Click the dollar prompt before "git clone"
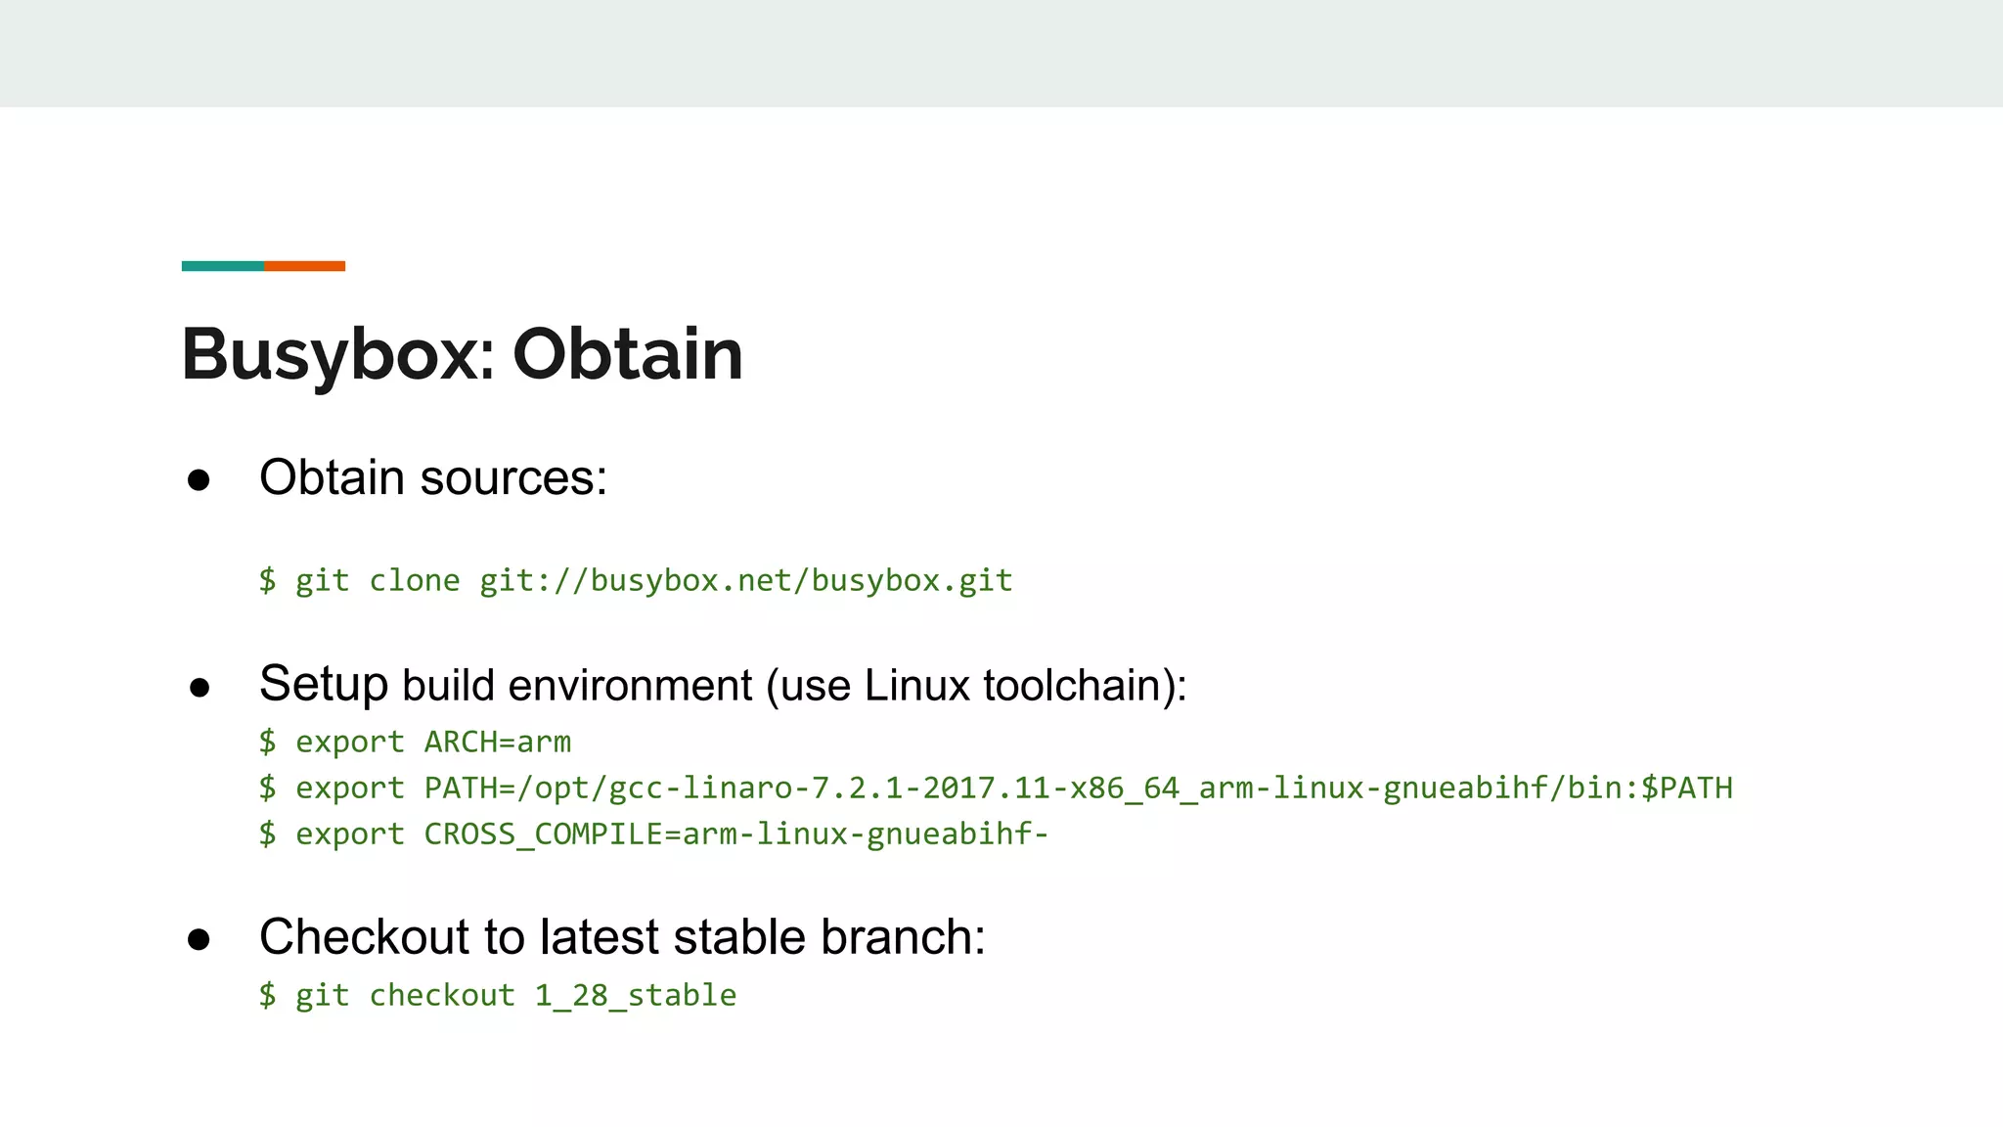The height and width of the screenshot is (1127, 2003). [267, 580]
